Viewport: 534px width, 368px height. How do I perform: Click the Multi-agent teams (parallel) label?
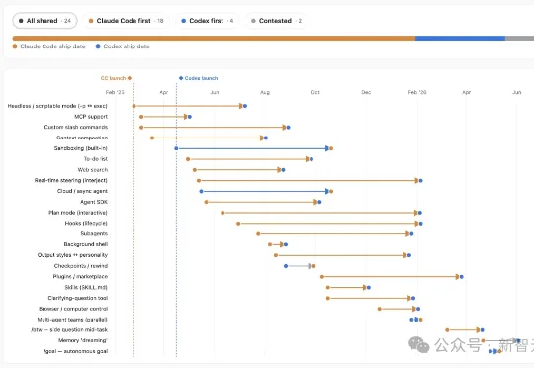(x=72, y=320)
